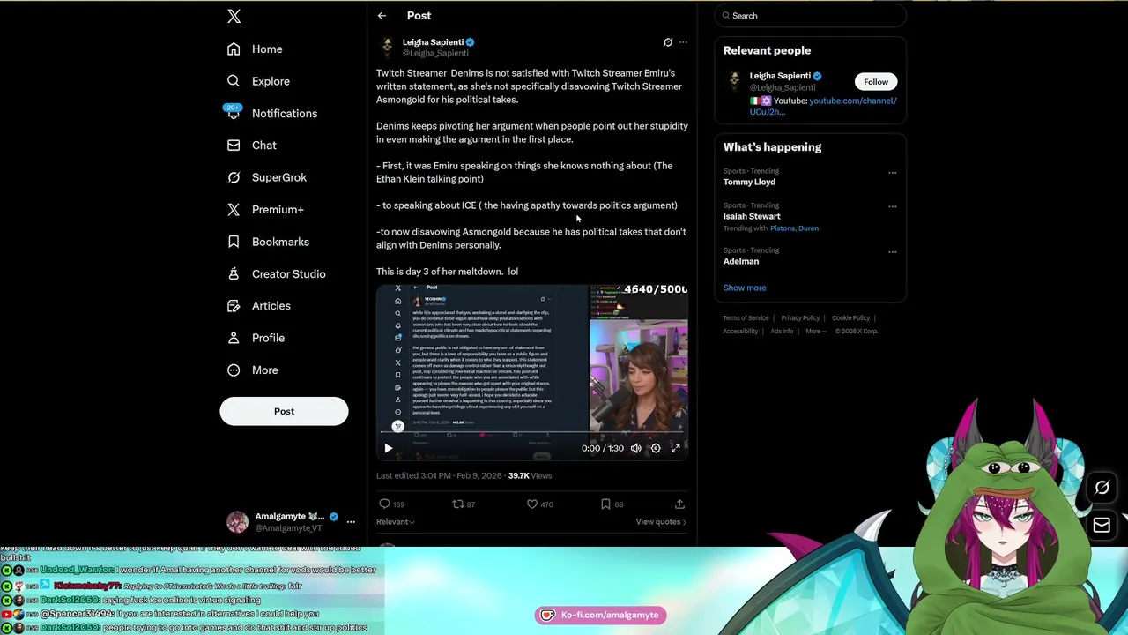Open SuperGrok in the sidebar

click(x=267, y=177)
